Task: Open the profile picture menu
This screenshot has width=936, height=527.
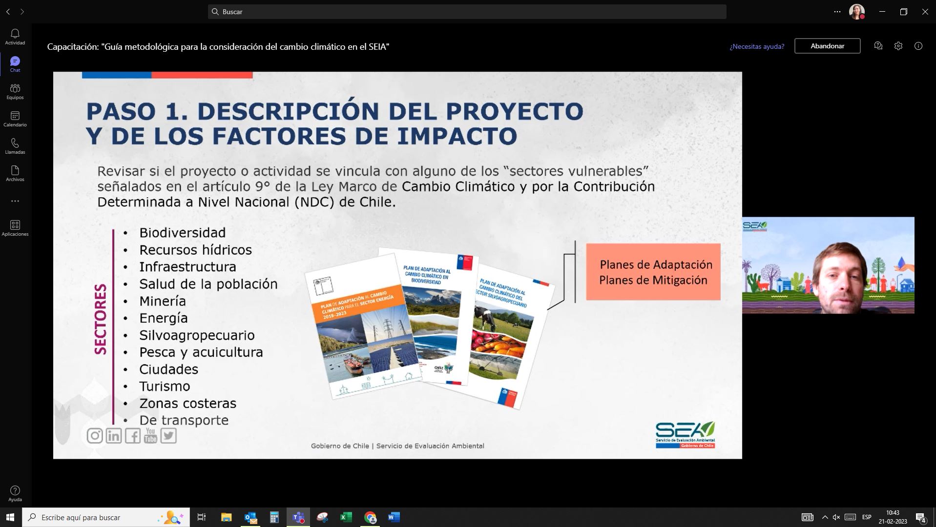Action: [x=857, y=12]
